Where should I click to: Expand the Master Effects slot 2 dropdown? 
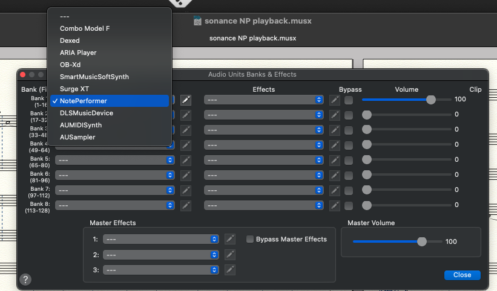[160, 254]
